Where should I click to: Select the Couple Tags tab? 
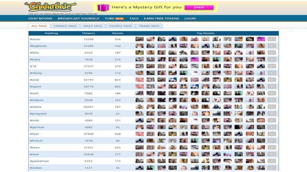(x=120, y=26)
